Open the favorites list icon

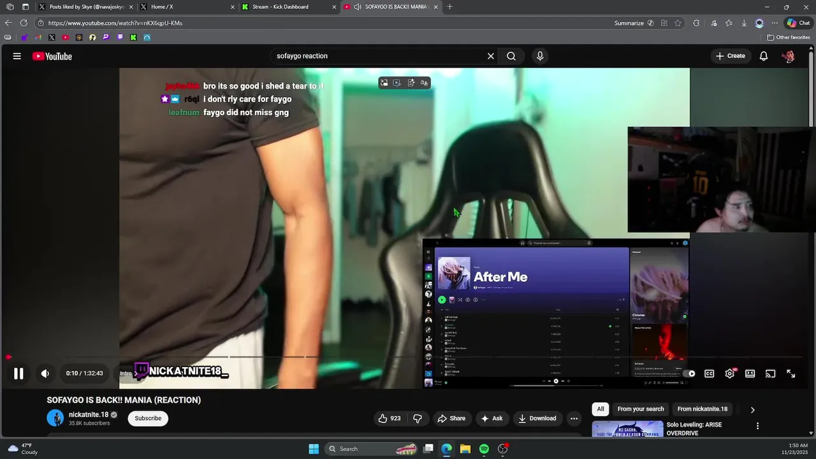click(729, 23)
